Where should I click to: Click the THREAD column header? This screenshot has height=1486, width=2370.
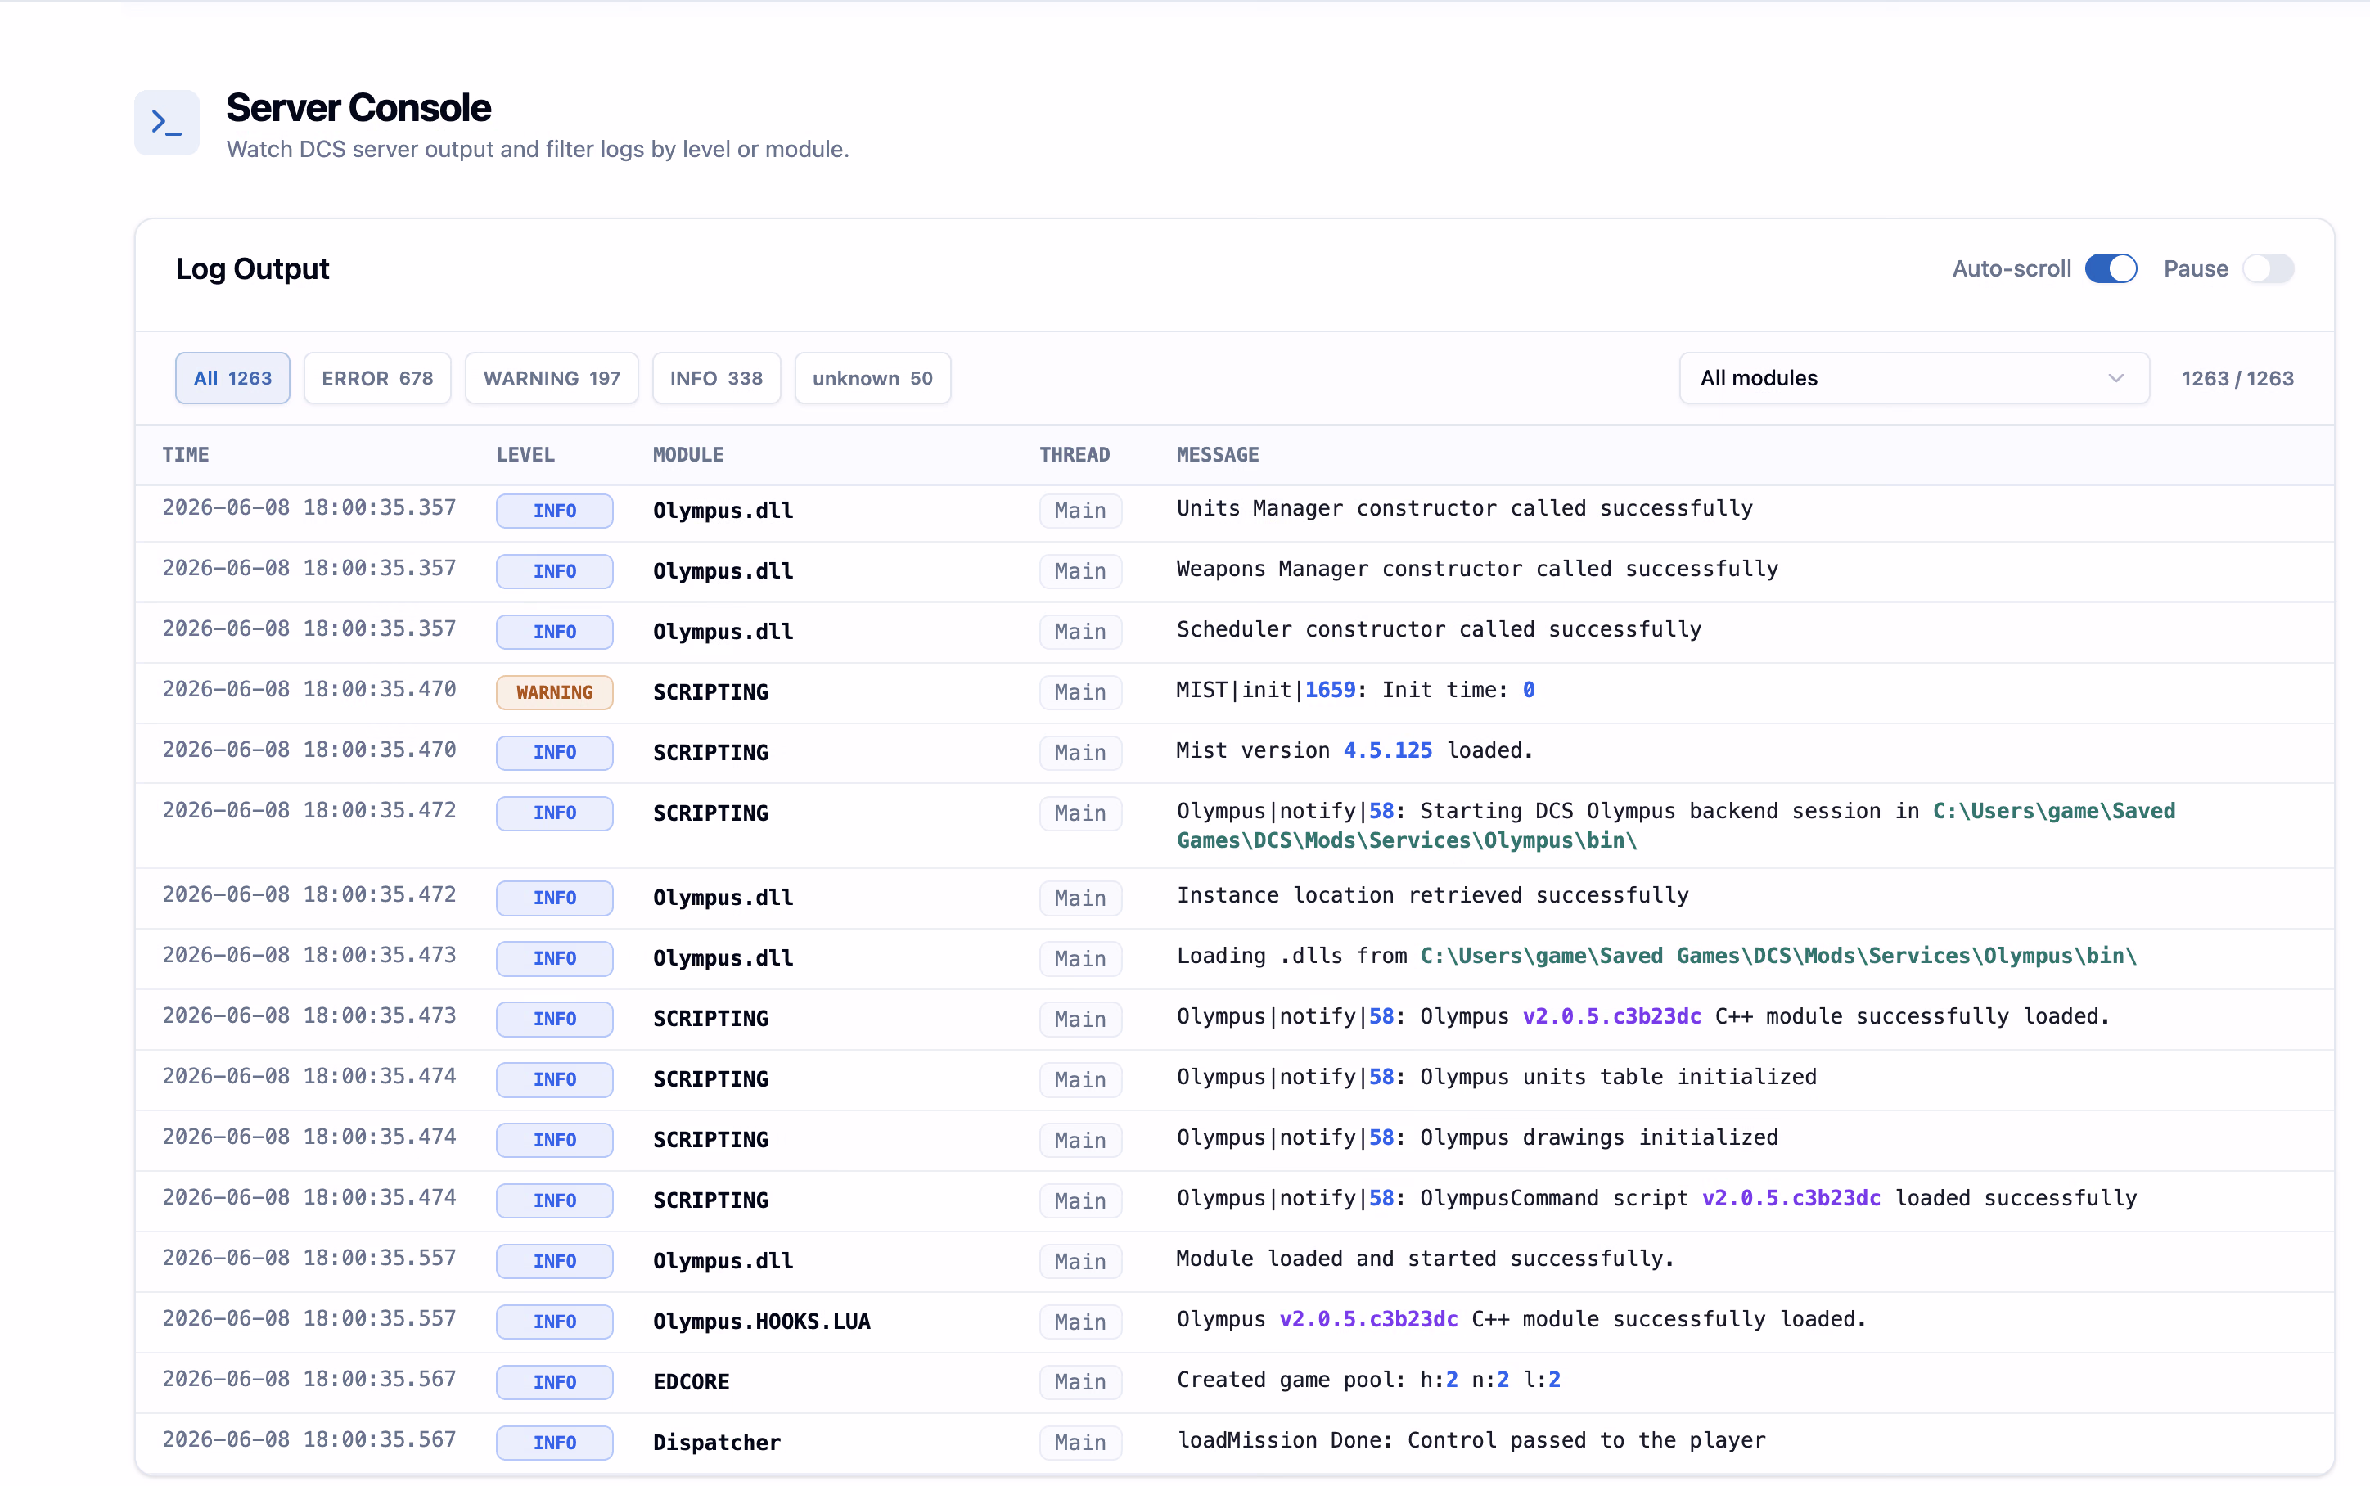(x=1075, y=455)
